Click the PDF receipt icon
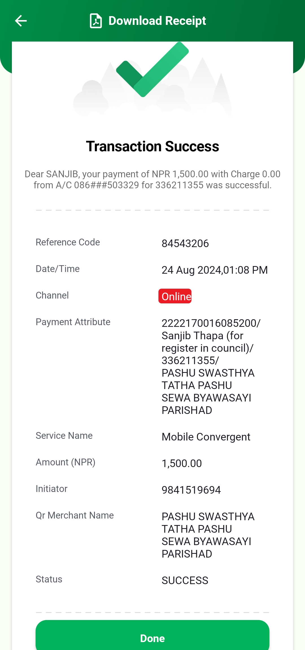 point(96,21)
